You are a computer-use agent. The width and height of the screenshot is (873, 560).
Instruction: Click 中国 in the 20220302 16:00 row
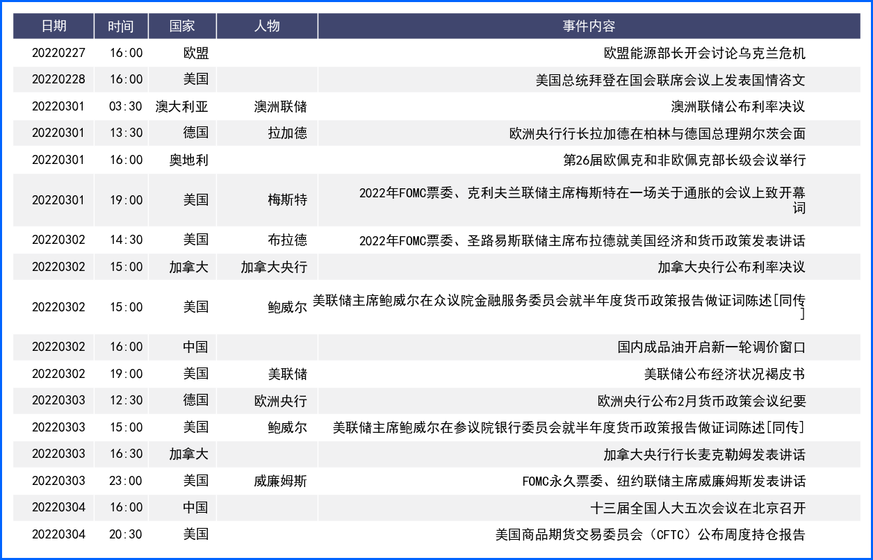[x=196, y=347]
